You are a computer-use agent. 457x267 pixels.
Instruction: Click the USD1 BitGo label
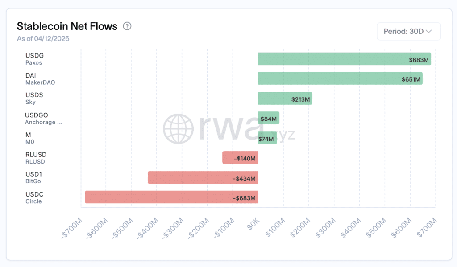(33, 177)
